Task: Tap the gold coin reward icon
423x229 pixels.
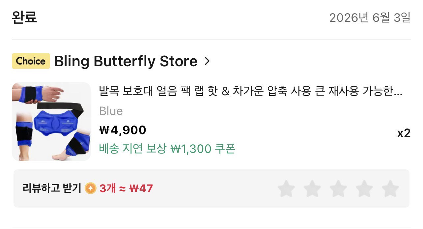Action: [x=91, y=188]
